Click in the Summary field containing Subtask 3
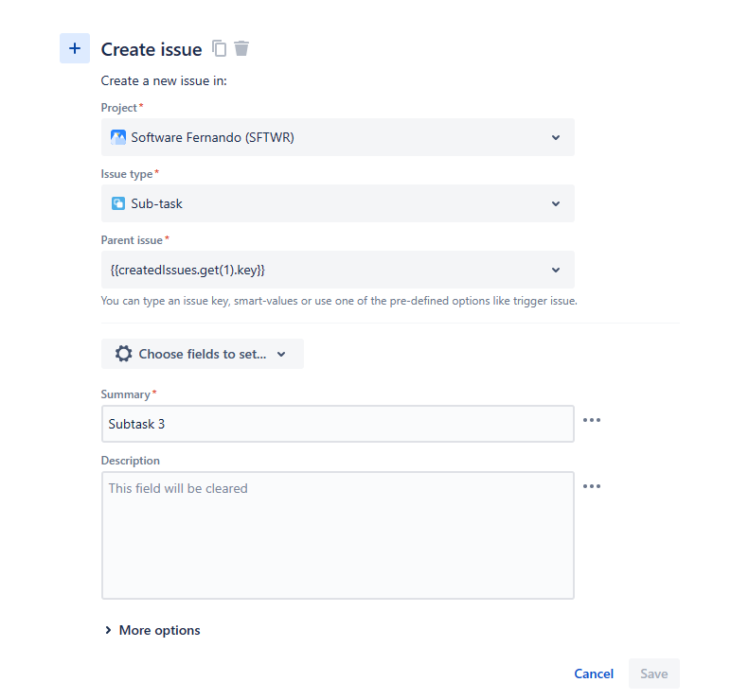Image resolution: width=731 pixels, height=700 pixels. 337,424
